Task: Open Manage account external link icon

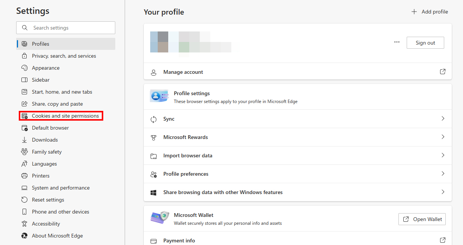Action: click(443, 72)
